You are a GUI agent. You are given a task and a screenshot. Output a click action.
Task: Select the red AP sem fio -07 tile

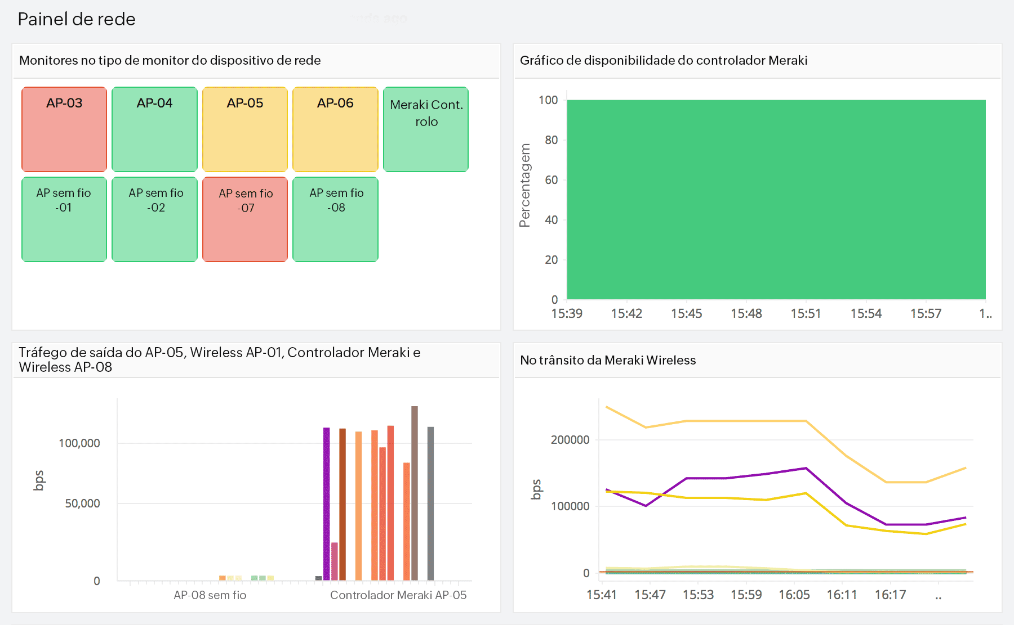(245, 219)
